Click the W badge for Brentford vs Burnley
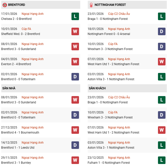 coord(75,160)
